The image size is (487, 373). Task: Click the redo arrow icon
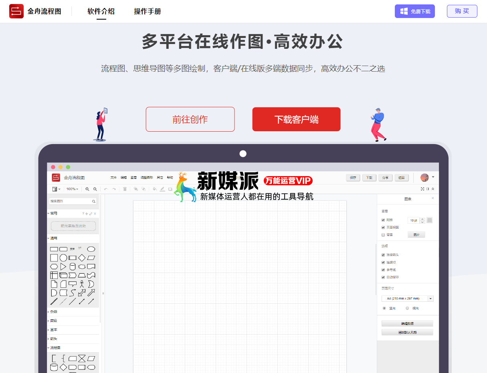click(114, 189)
